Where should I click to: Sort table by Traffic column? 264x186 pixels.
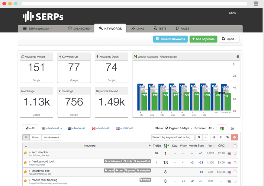click(x=157, y=146)
